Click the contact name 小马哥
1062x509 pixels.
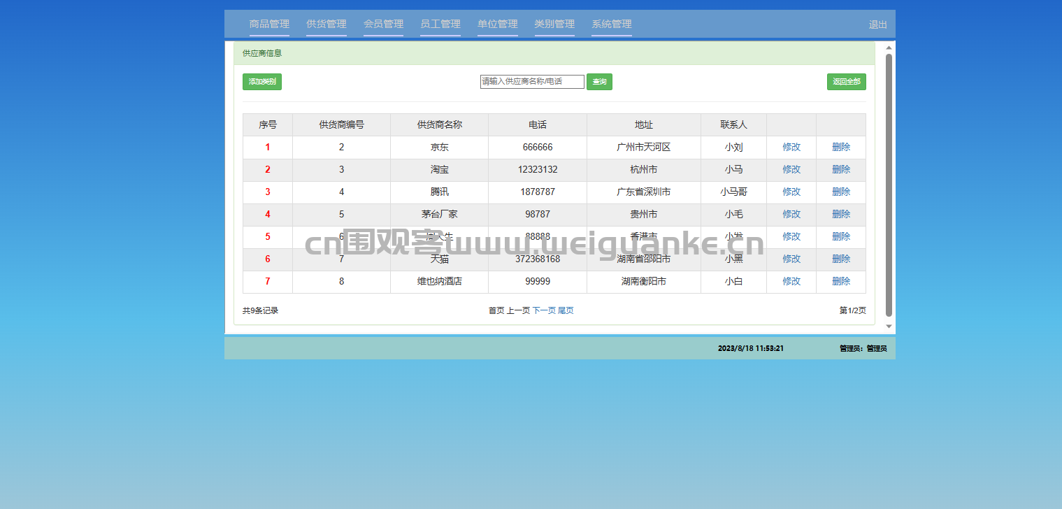point(734,192)
